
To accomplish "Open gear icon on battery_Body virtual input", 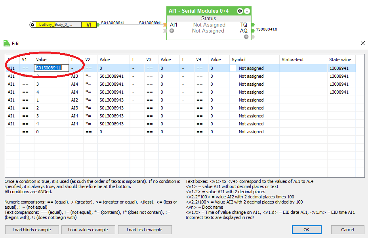I will tap(32, 25).
